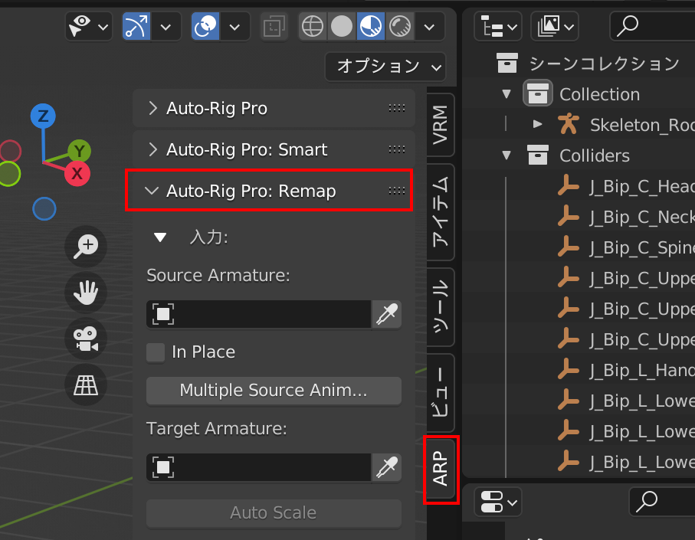The image size is (695, 540).
Task: Click the negative Z blue gizmo circle
Action: tap(44, 208)
